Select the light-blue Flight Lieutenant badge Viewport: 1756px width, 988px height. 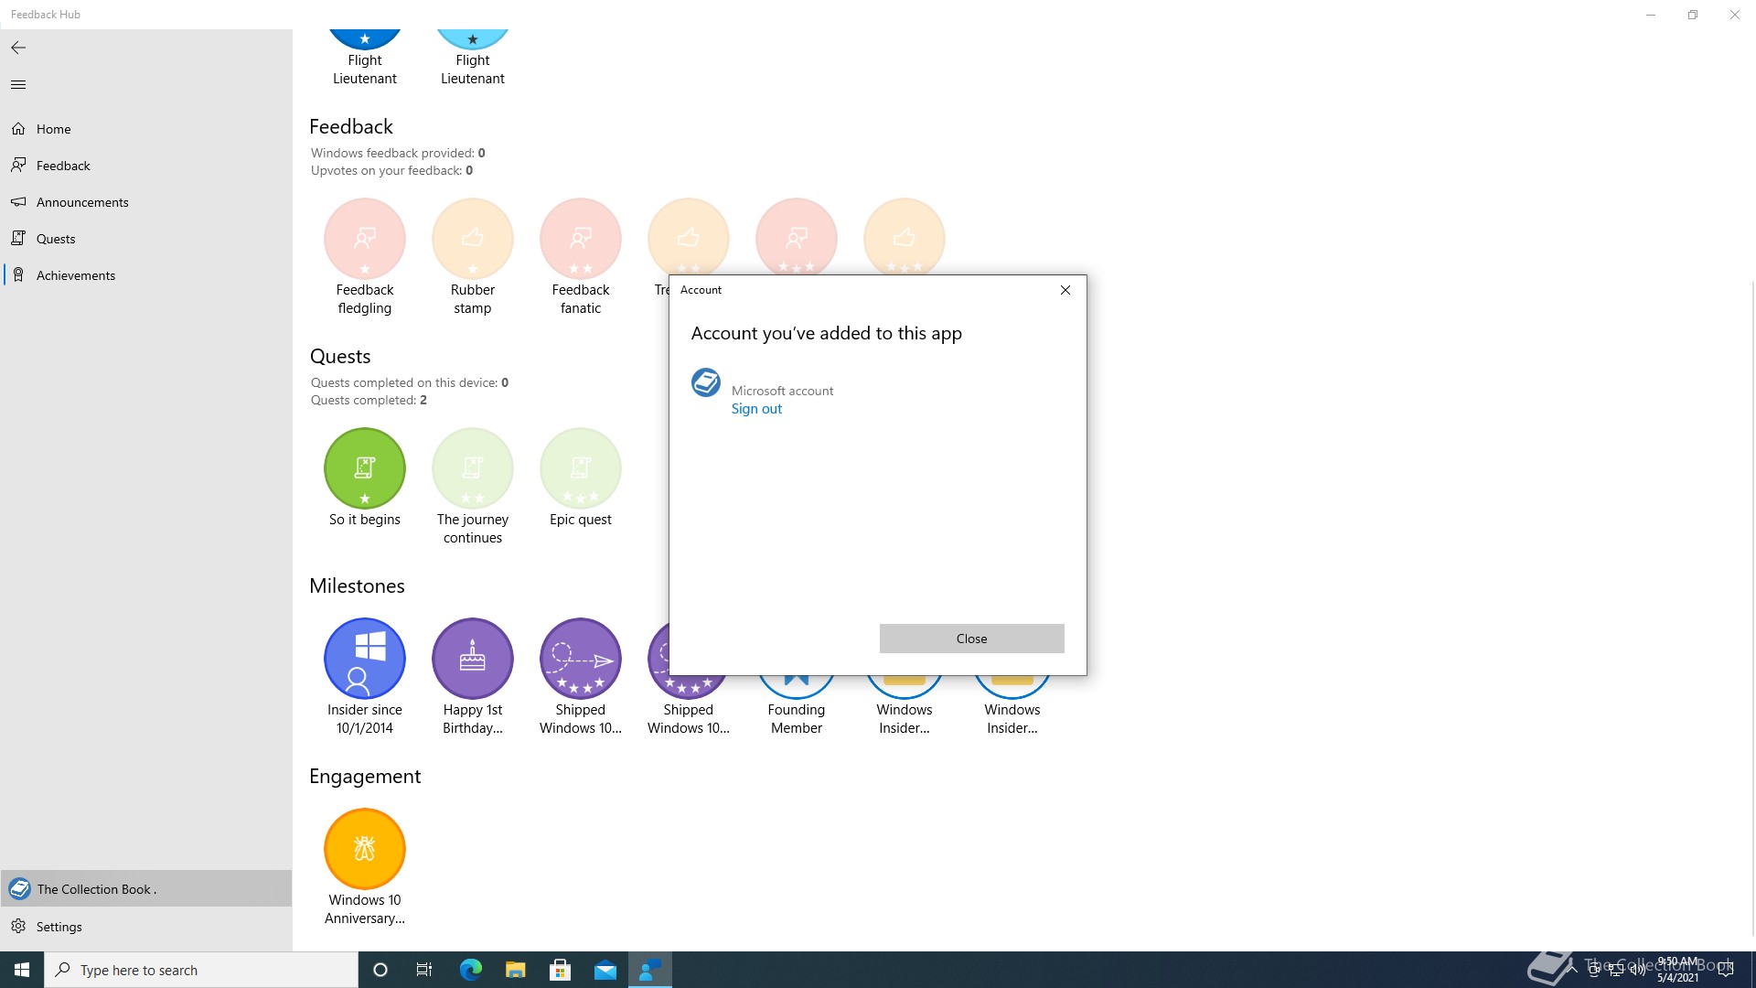[473, 39]
